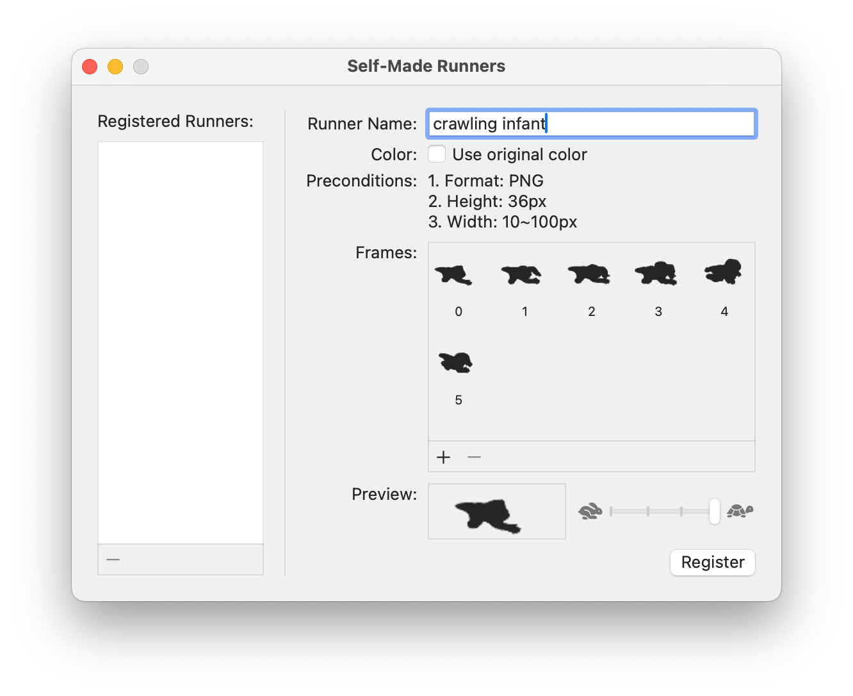The image size is (853, 696).
Task: Select frame 3 thumbnail
Action: pos(656,274)
